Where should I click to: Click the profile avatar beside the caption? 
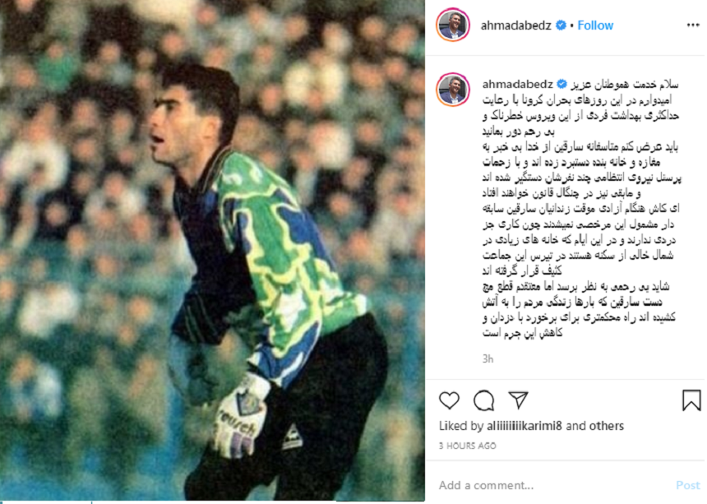453,90
